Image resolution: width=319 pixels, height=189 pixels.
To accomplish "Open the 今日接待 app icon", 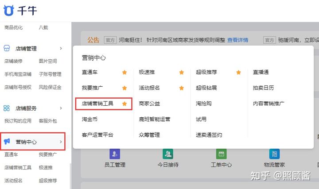I will (168, 154).
